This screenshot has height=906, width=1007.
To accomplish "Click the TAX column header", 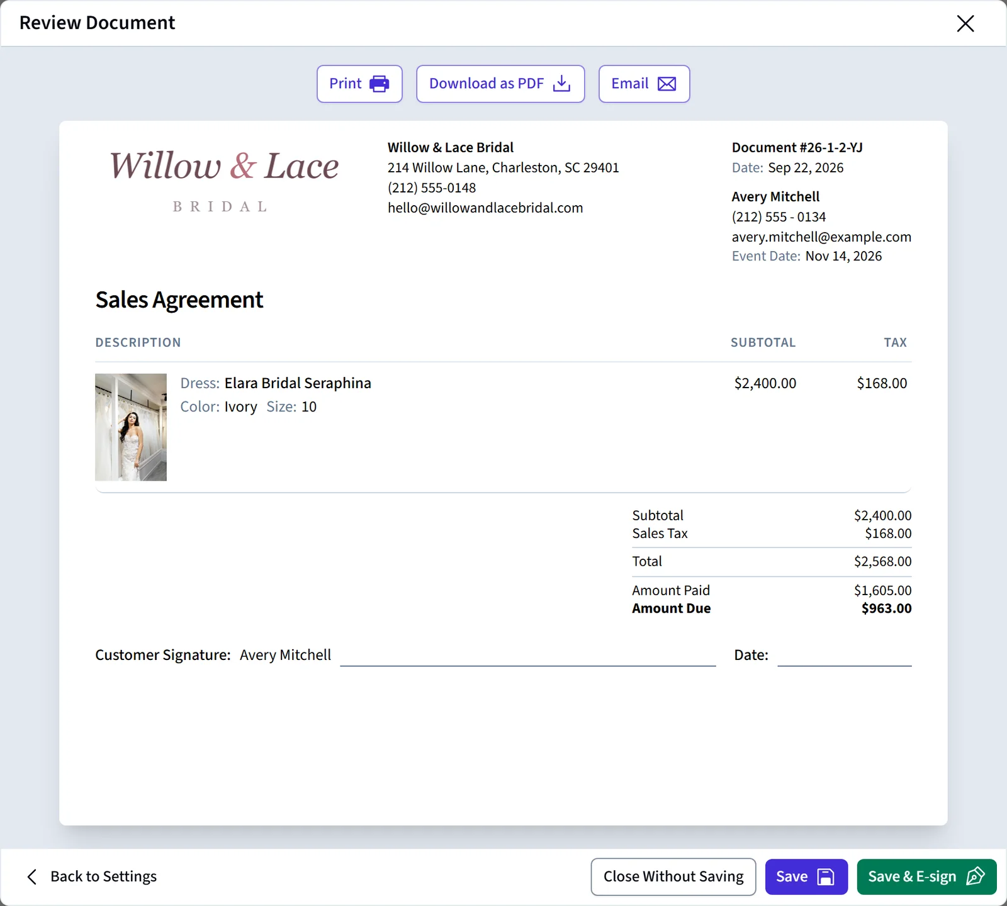I will pos(895,342).
